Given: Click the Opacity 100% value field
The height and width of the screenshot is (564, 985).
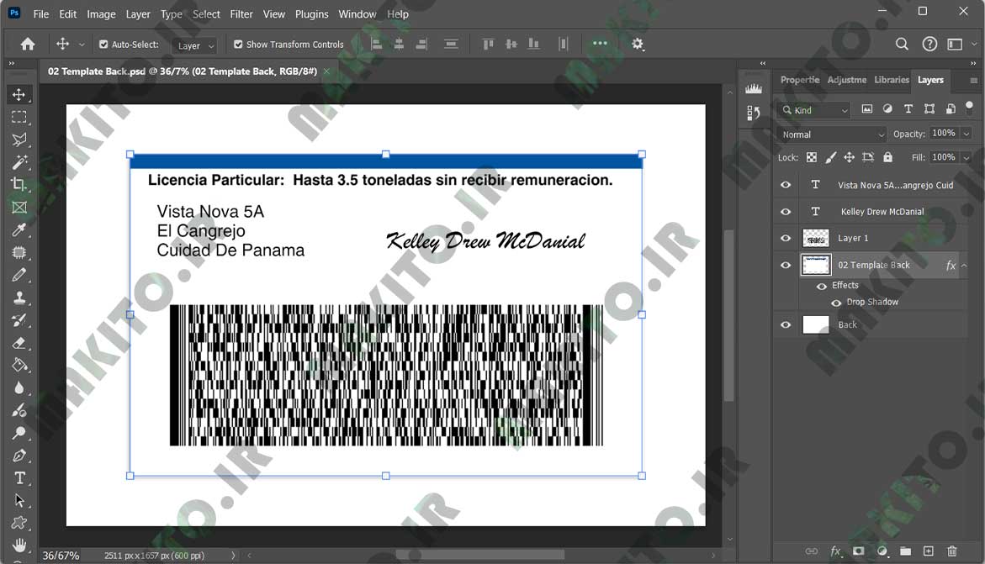Looking at the screenshot, I should [944, 133].
